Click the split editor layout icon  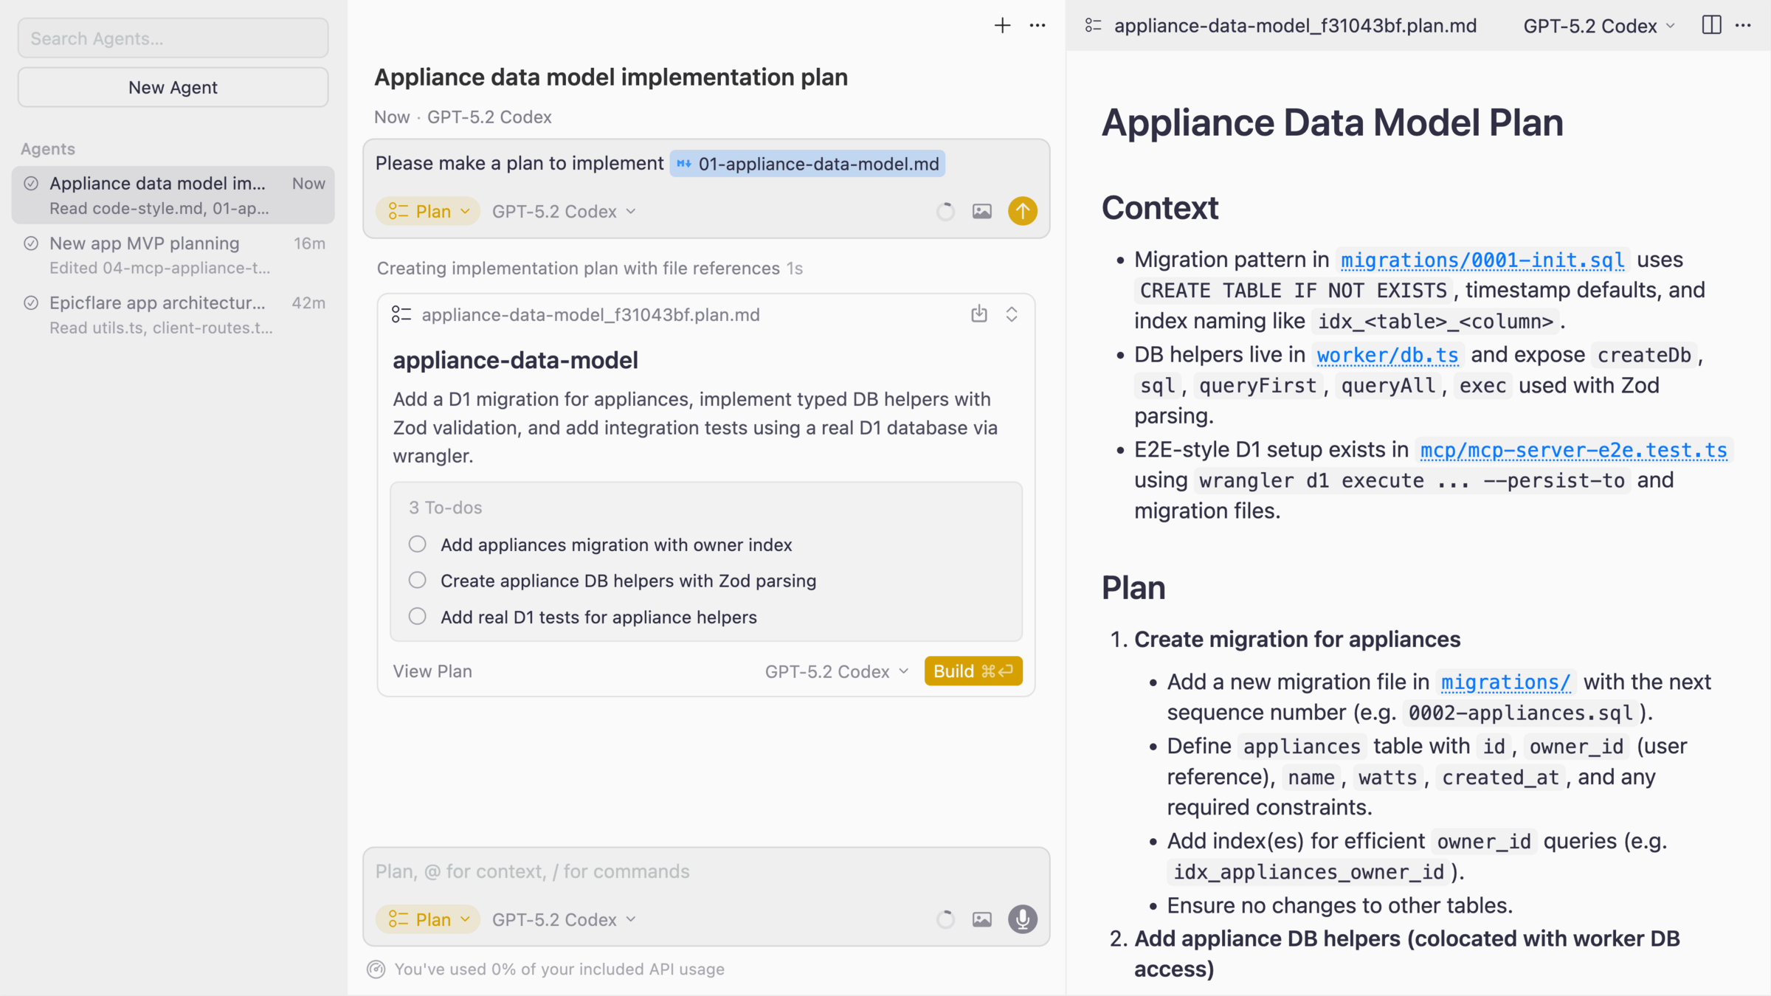(1711, 26)
